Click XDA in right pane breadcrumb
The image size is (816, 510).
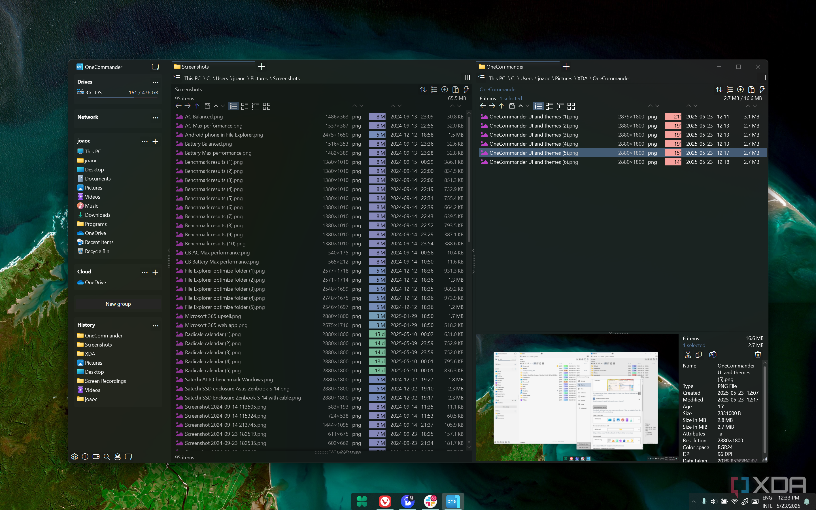(x=582, y=78)
